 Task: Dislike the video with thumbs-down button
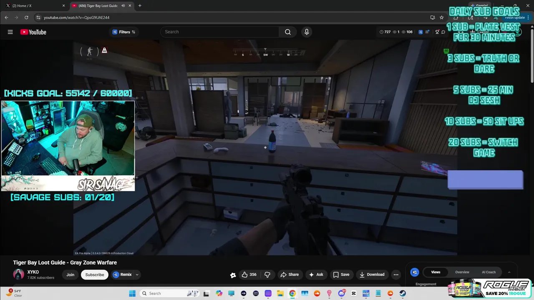coord(267,275)
